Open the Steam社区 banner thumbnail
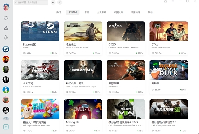The image size is (199, 134). (40, 31)
